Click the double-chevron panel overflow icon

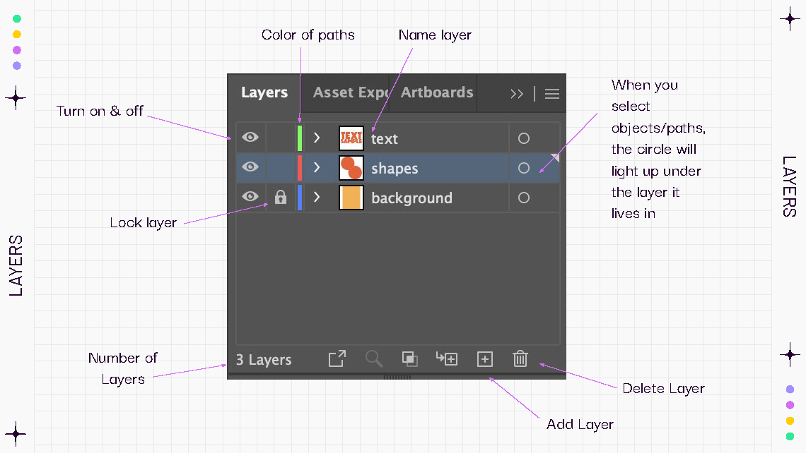(516, 92)
